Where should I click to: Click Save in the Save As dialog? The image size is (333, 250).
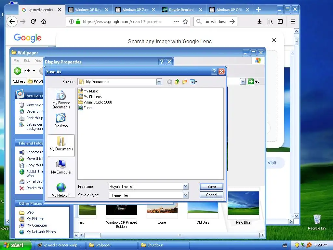pos(211,187)
